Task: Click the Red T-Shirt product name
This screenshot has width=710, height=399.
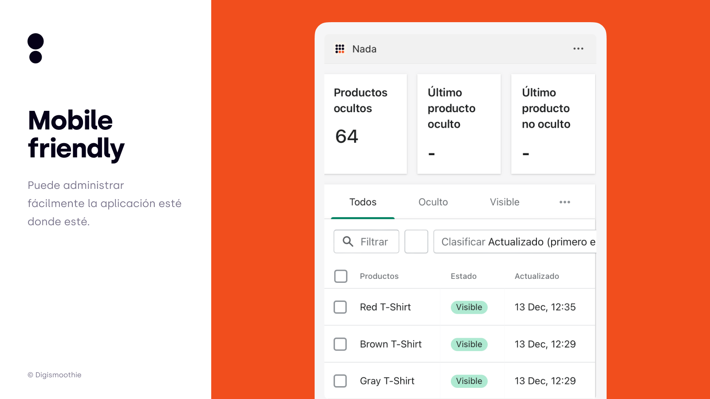Action: 385,307
